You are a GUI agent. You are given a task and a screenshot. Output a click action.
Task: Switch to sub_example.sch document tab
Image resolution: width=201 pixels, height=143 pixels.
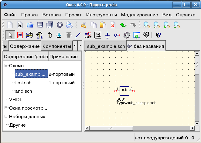(x=105, y=46)
